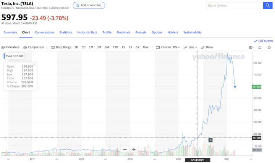
Task: Open Sustainability tab
Action: point(192,32)
